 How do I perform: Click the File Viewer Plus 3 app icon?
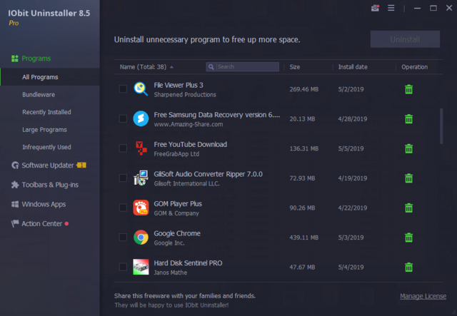[141, 89]
